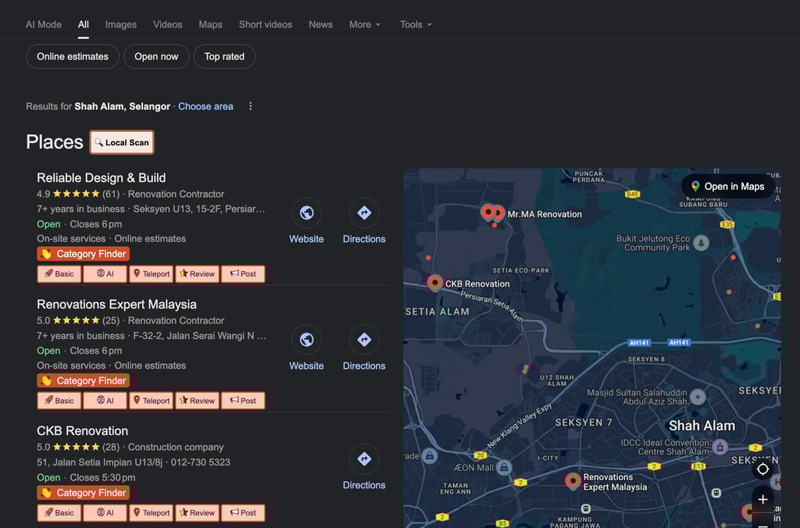Open map in Google Maps
This screenshot has width=800, height=528.
728,186
